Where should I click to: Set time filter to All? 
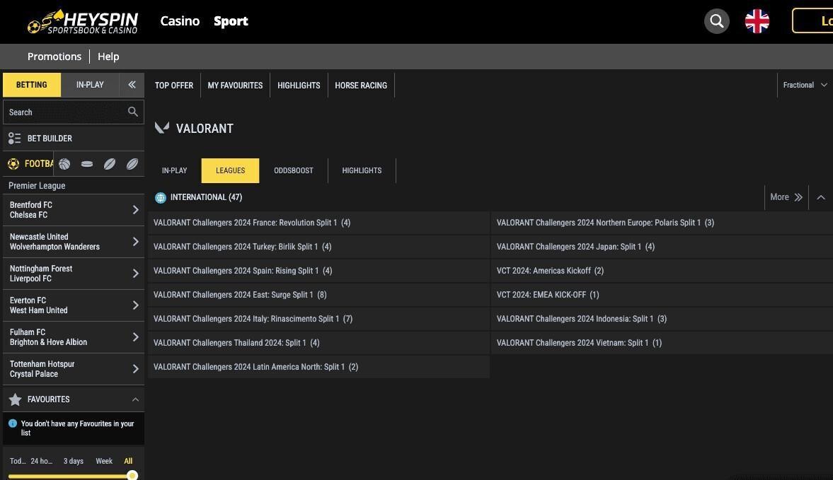tap(128, 461)
